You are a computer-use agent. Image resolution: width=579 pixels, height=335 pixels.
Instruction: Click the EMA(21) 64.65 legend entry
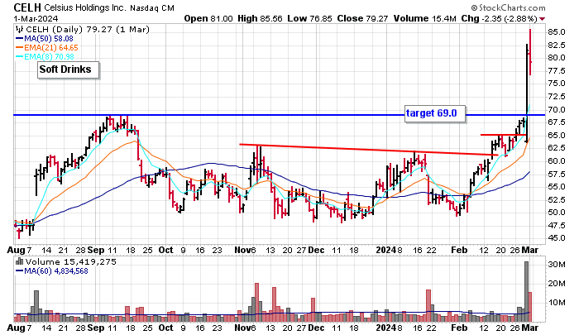(47, 48)
